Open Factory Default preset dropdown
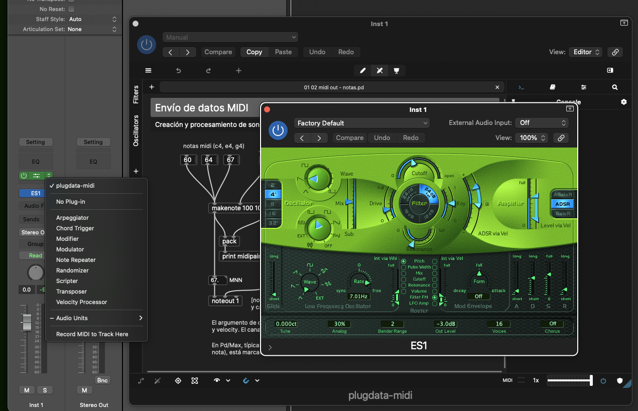 [362, 123]
